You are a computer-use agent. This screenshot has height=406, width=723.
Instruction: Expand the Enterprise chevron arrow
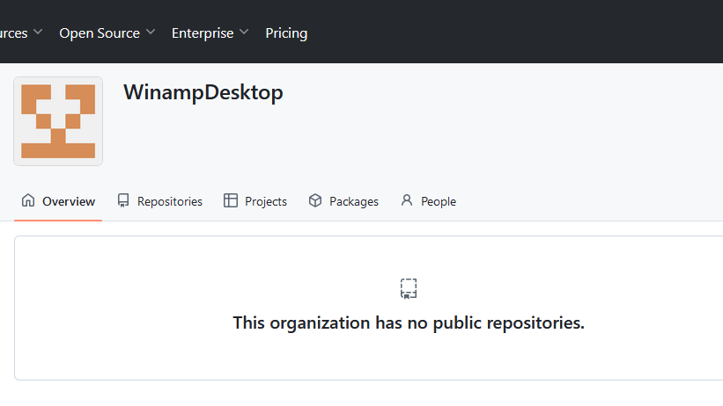tap(244, 33)
